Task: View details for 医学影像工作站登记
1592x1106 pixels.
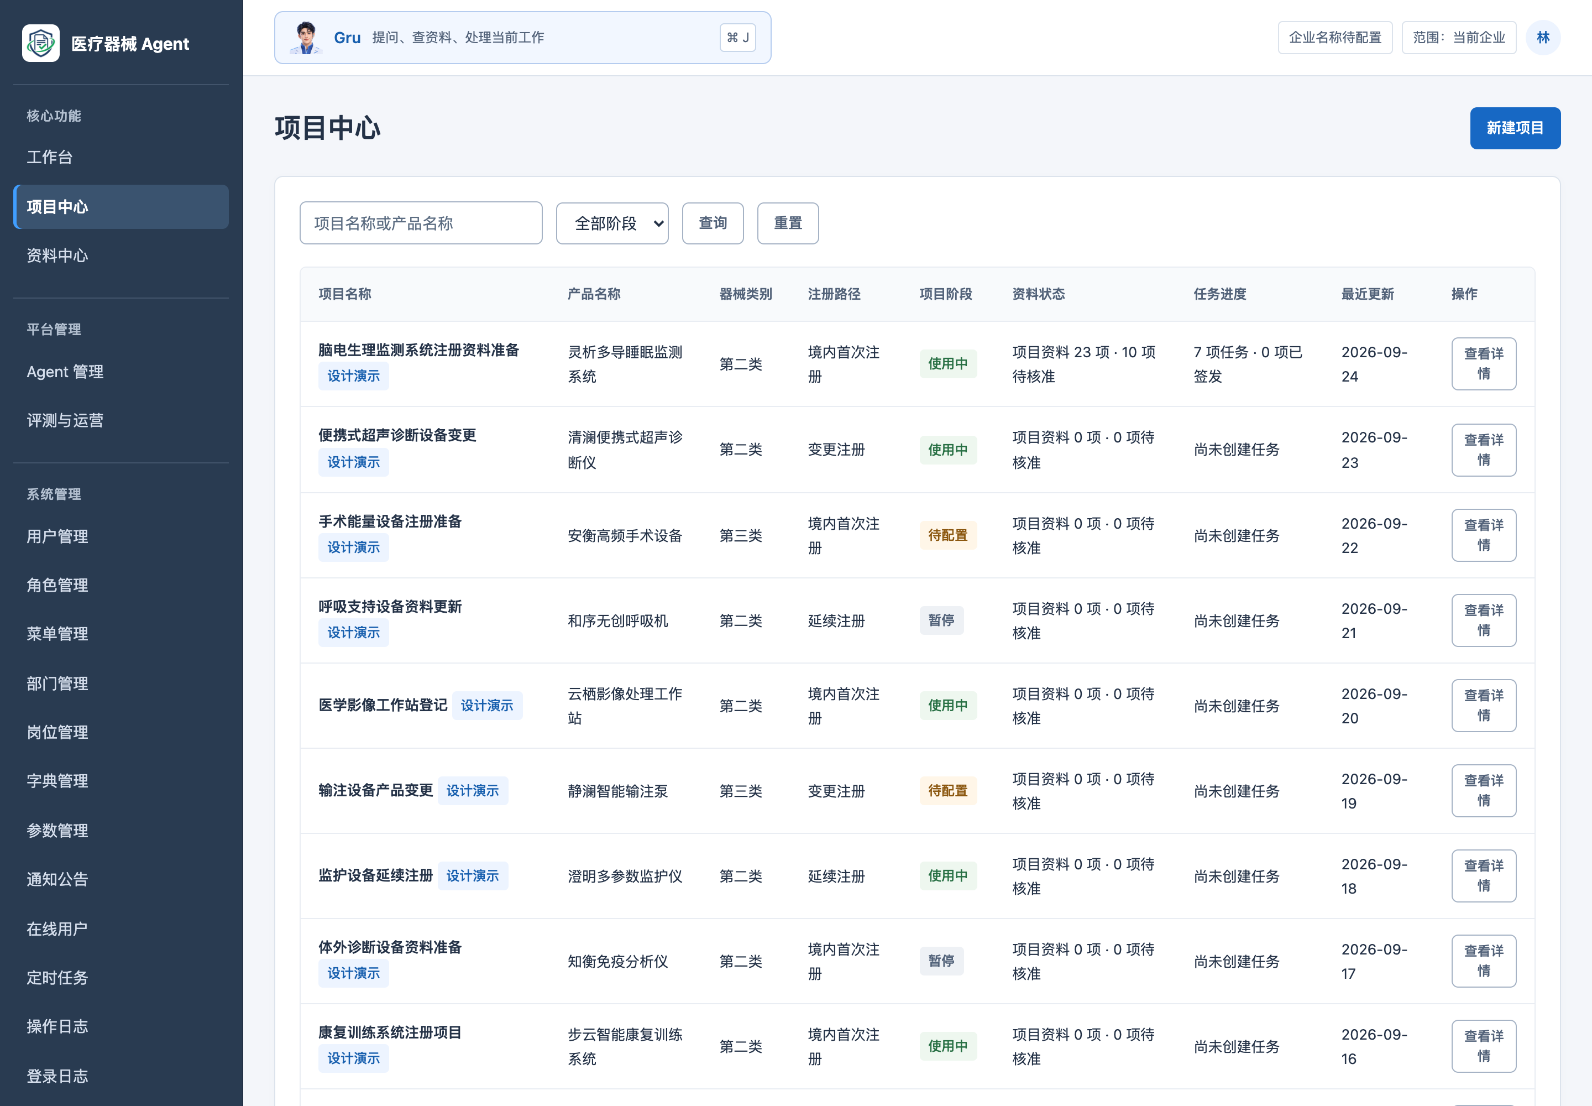Action: point(1483,706)
